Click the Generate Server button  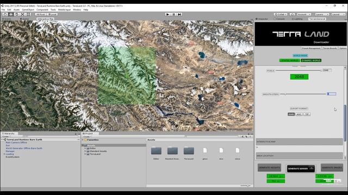301,168
